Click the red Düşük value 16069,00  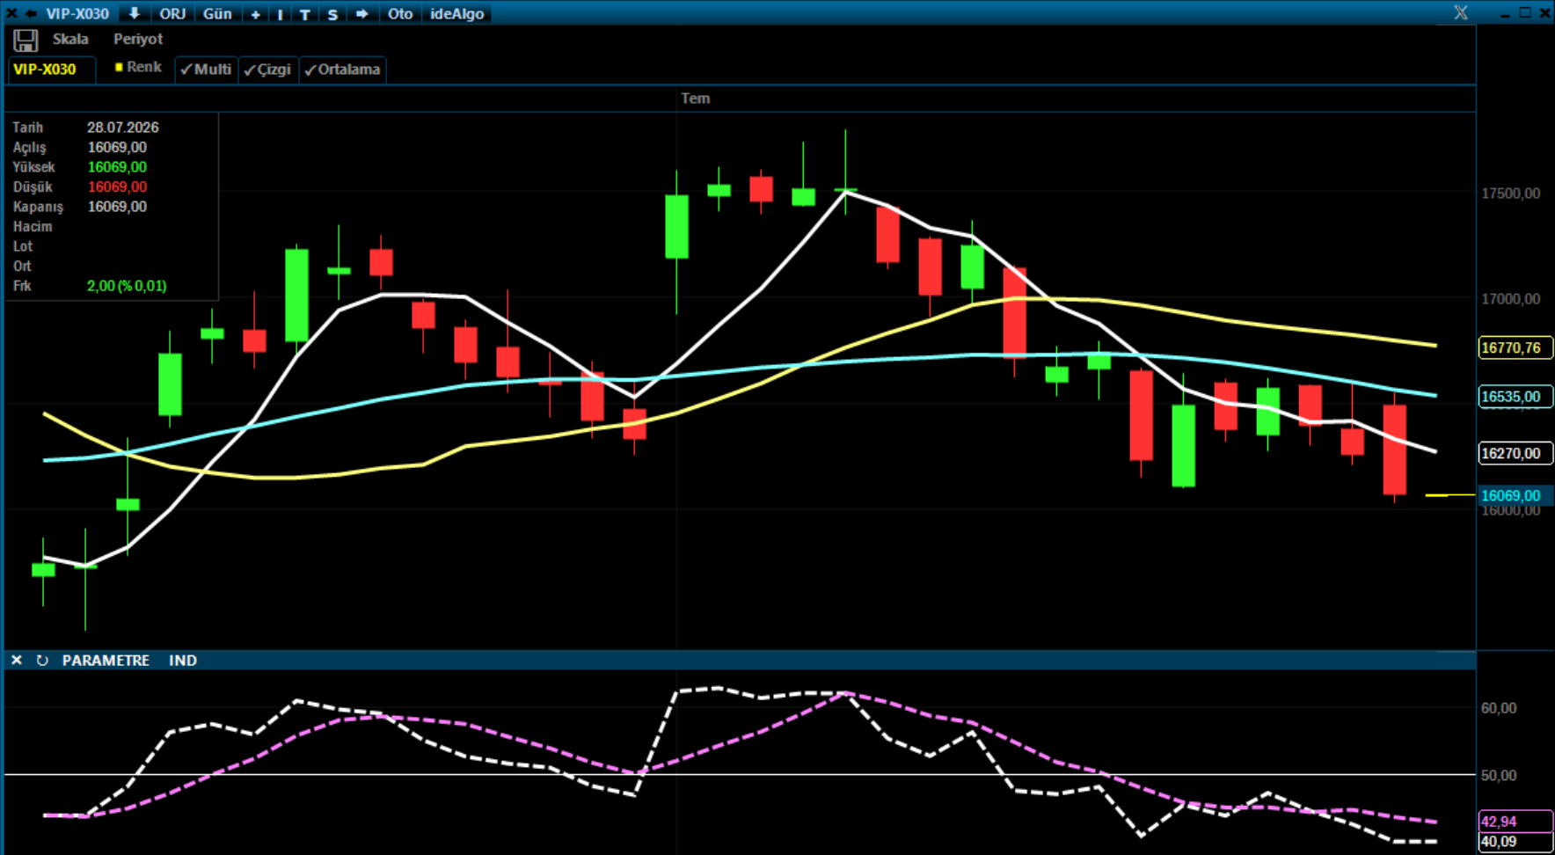coord(117,186)
